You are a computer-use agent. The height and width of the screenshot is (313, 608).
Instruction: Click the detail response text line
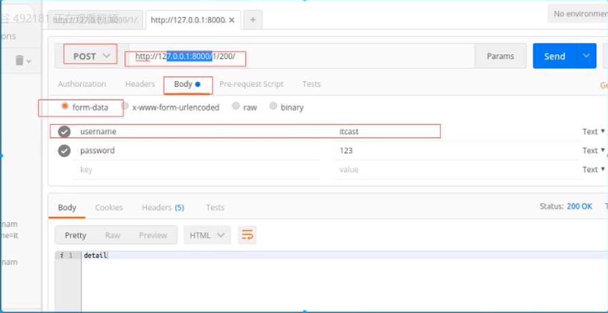(x=95, y=255)
